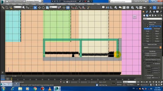Toggle the AutoGrid checkbox

pos(147,25)
